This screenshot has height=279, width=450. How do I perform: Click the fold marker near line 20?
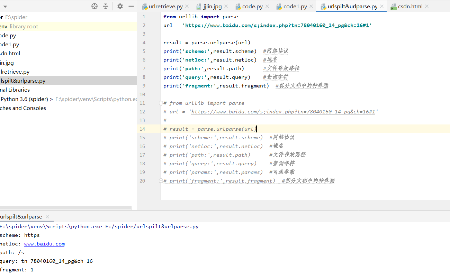160,180
